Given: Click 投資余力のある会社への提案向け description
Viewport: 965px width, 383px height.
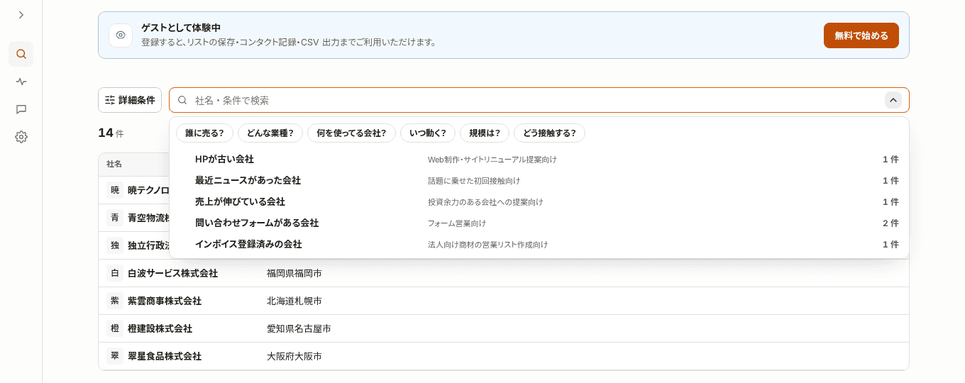Looking at the screenshot, I should pyautogui.click(x=485, y=202).
